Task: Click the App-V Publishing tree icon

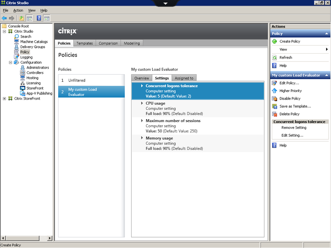Action: [23, 93]
